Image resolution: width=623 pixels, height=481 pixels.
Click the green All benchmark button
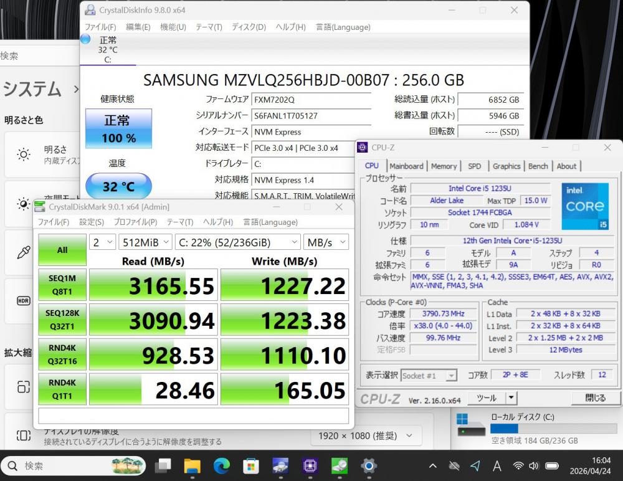coord(62,250)
